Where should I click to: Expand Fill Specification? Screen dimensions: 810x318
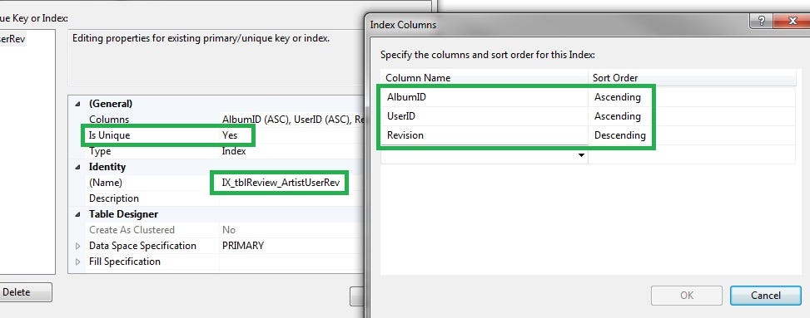77,262
